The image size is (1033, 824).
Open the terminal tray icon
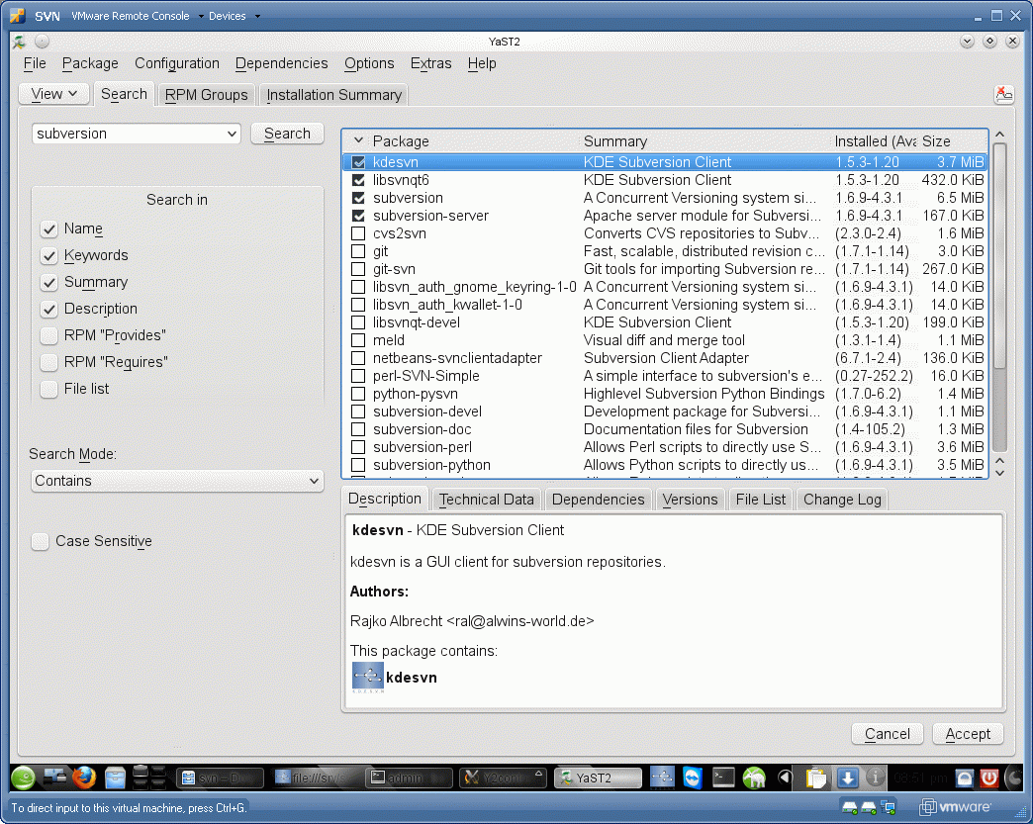(723, 778)
